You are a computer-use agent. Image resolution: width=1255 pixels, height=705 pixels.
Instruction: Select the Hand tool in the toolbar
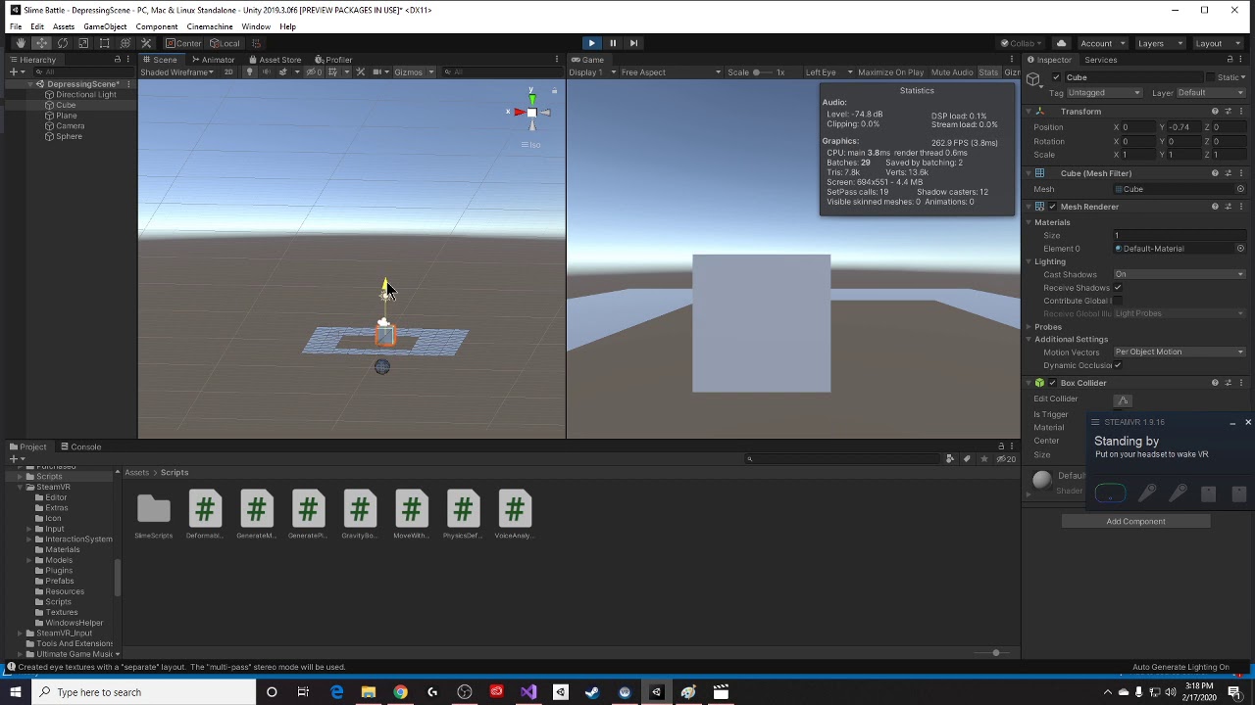click(x=21, y=43)
